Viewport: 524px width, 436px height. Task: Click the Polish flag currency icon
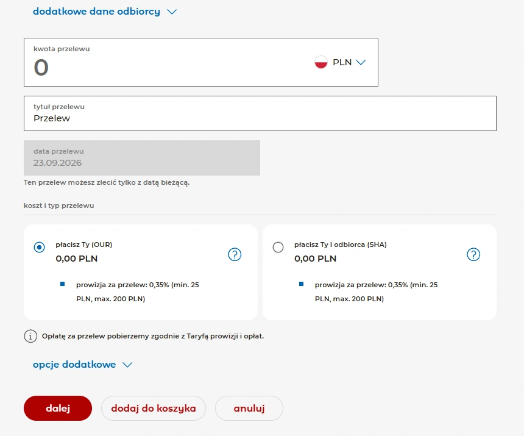click(321, 62)
